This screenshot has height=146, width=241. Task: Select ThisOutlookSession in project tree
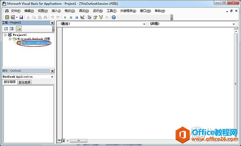point(36,43)
